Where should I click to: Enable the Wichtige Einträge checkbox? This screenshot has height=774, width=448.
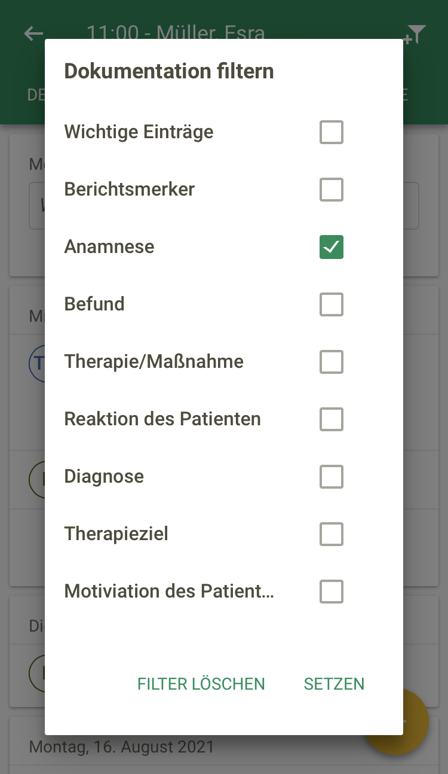331,132
